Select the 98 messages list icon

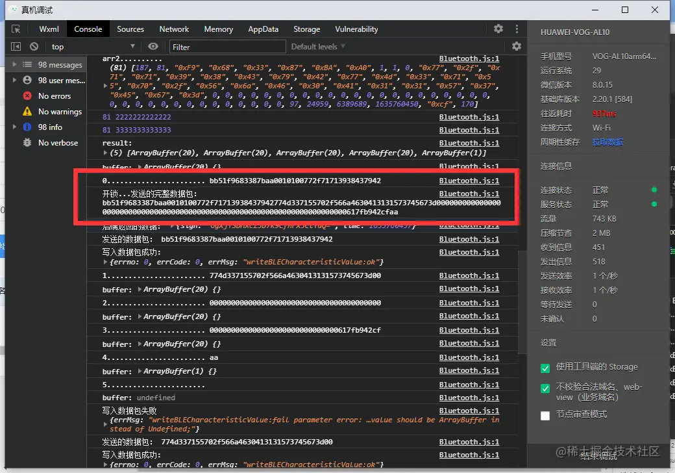coord(27,64)
